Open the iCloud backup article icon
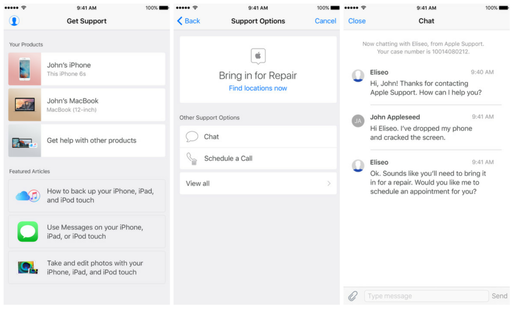The width and height of the screenshot is (514, 309). click(27, 195)
